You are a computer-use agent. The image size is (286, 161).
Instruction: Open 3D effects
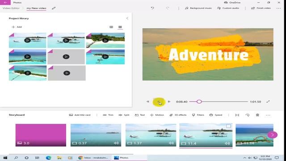tap(178, 115)
